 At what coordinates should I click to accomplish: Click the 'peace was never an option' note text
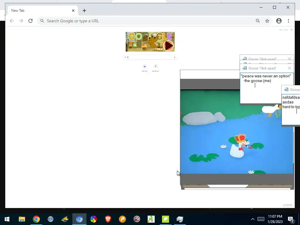coord(266,76)
